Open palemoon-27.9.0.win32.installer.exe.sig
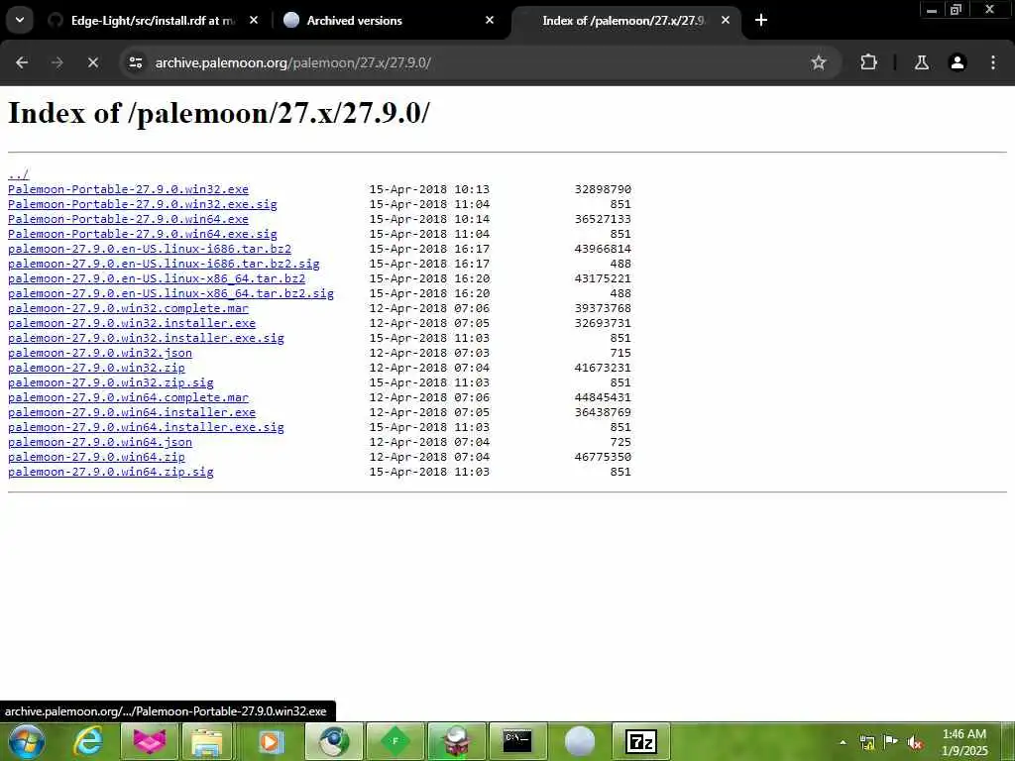This screenshot has height=761, width=1015. (x=146, y=339)
